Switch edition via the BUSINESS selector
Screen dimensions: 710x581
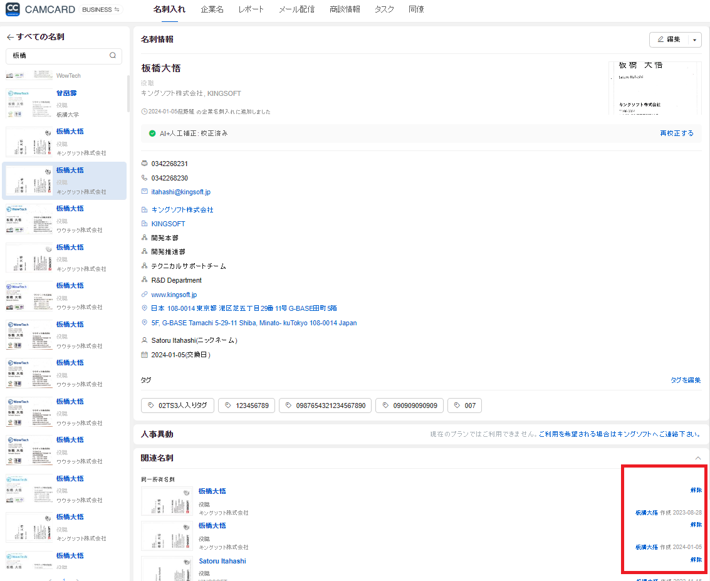tap(100, 9)
